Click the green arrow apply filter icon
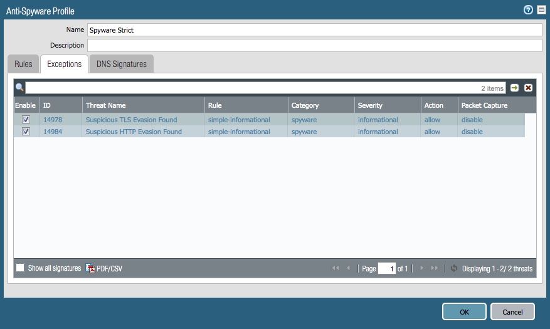Screen dimensions: 550x329 pyautogui.click(x=515, y=88)
